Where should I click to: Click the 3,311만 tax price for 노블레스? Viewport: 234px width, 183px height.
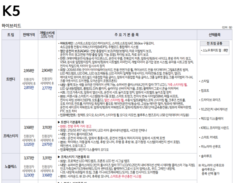point(47,158)
